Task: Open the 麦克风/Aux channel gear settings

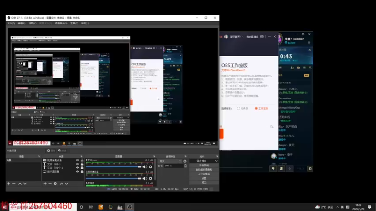Action: pos(150,167)
